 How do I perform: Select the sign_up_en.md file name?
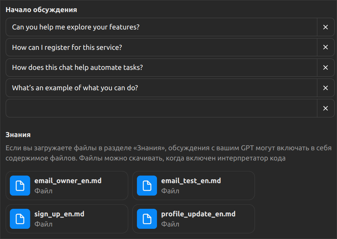tap(59, 214)
